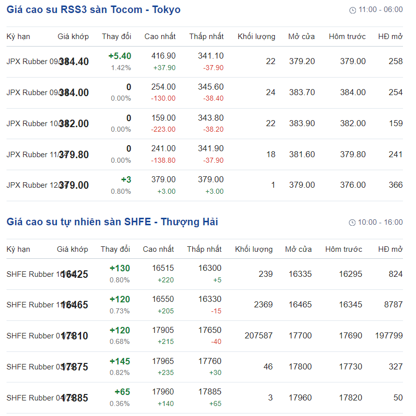Click the clock icon beside 11:00 - 06:00

click(352, 10)
